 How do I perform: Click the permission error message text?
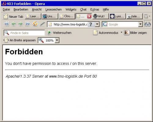(x=51, y=64)
